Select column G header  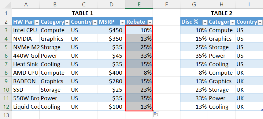click(x=194, y=5)
